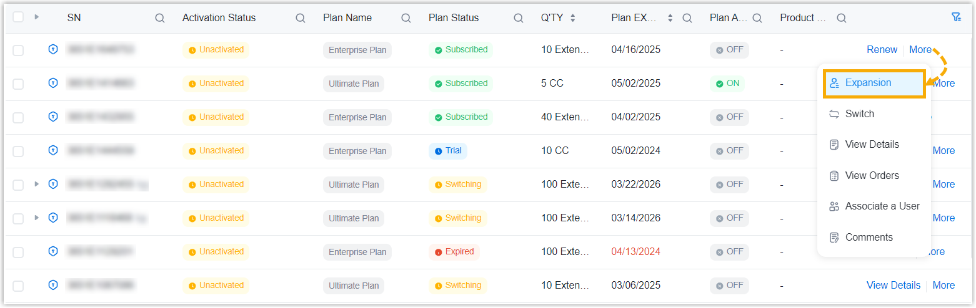The height and width of the screenshot is (308, 976).
Task: Click search icon next to Plan Status
Action: click(519, 18)
